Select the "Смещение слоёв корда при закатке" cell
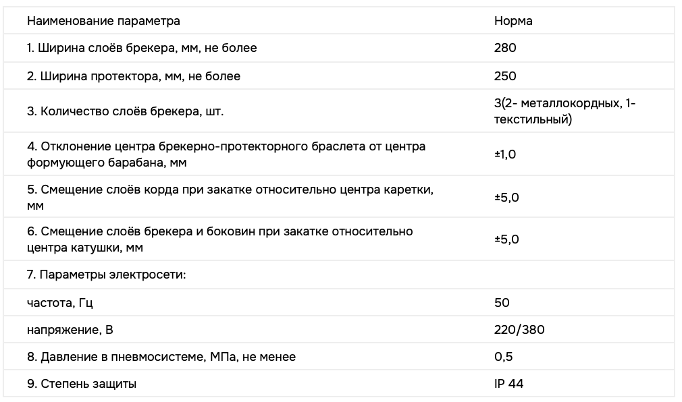This screenshot has height=402, width=682. tap(230, 197)
